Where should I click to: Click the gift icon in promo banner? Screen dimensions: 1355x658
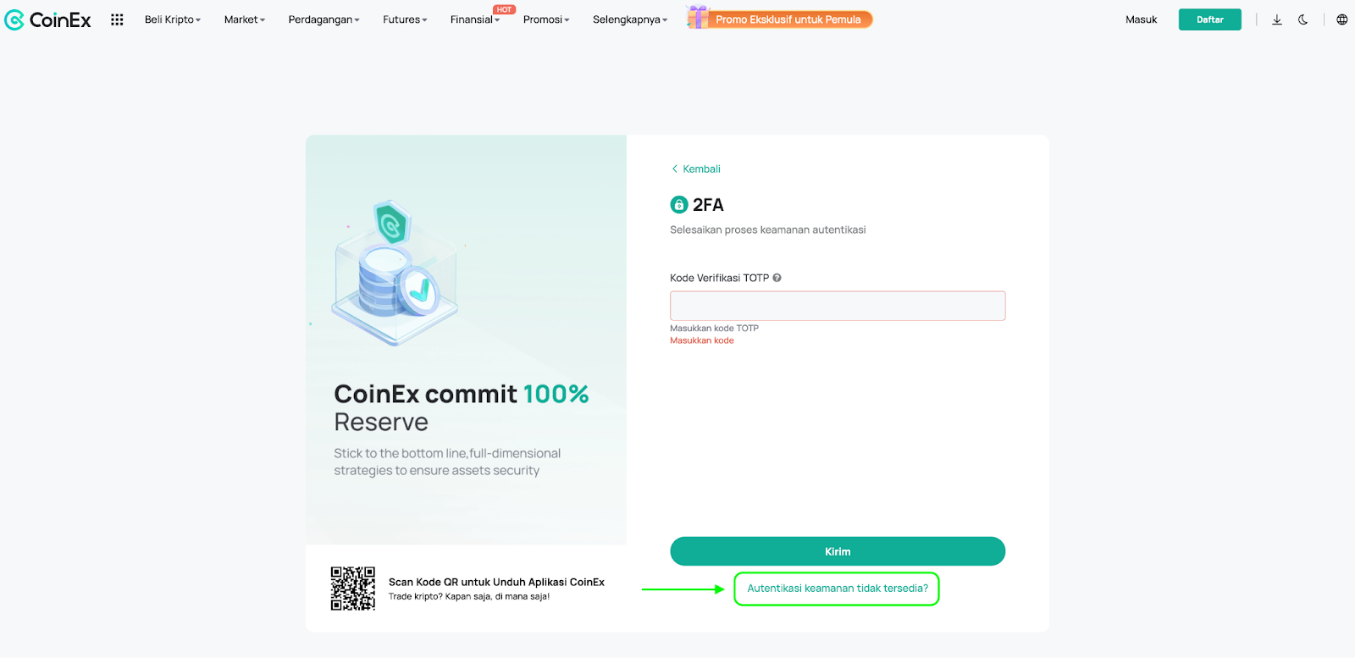698,18
